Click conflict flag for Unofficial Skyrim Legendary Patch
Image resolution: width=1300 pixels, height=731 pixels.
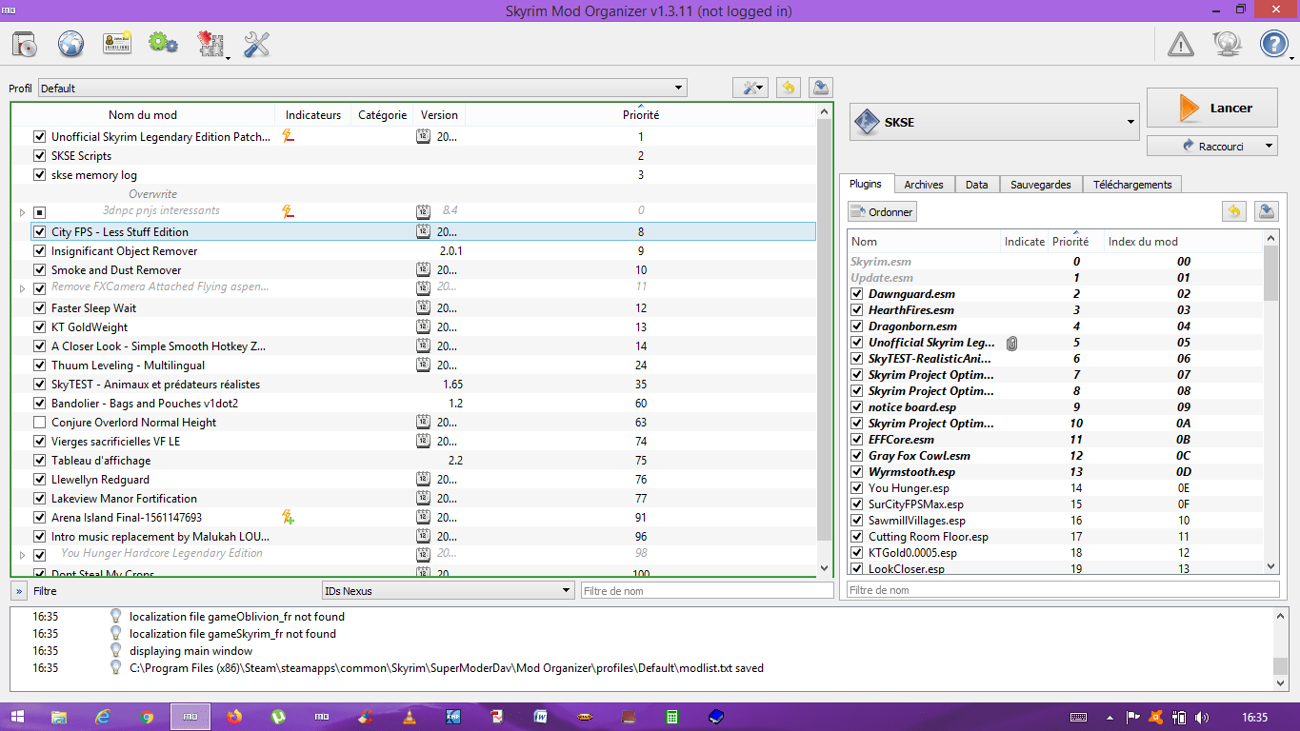tap(288, 136)
